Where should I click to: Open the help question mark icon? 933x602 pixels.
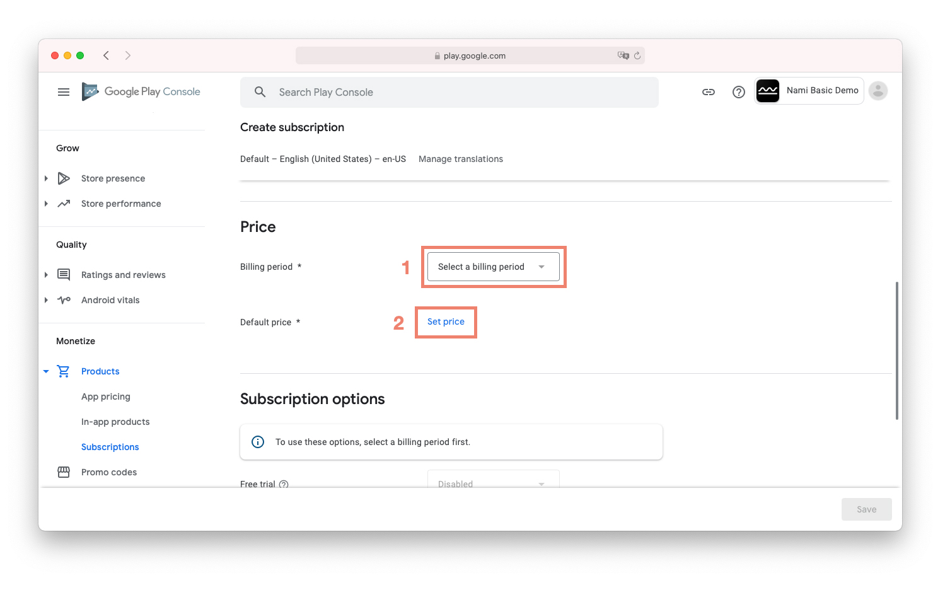pyautogui.click(x=739, y=92)
